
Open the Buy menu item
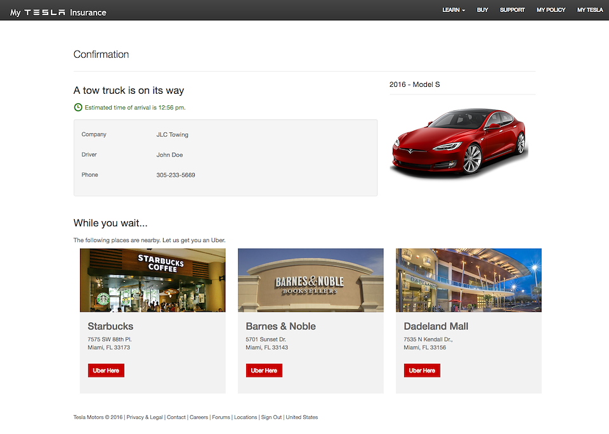tap(483, 10)
